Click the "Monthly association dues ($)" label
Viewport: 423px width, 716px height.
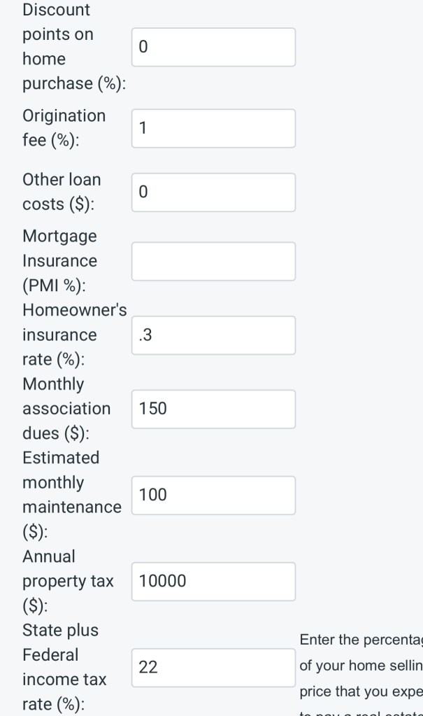[x=66, y=409]
